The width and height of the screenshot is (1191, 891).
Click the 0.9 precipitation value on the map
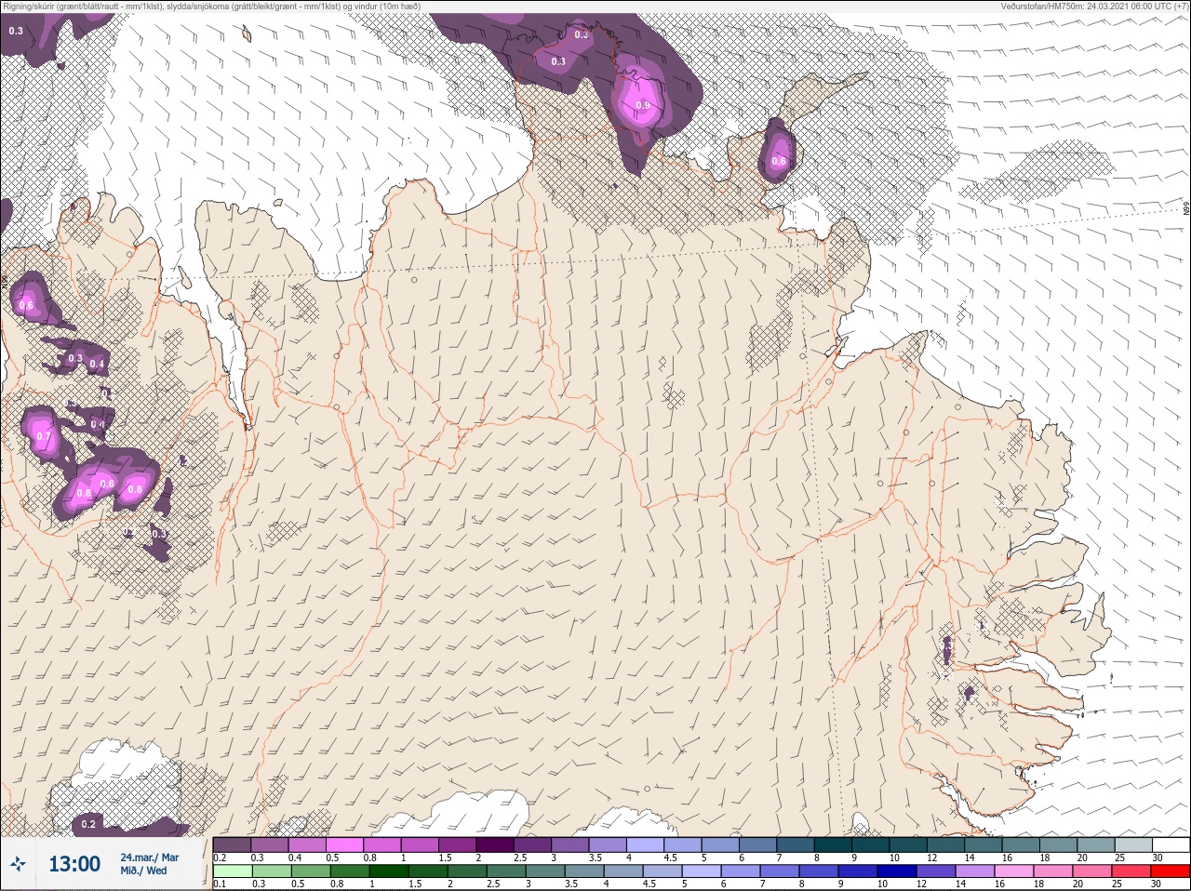643,106
